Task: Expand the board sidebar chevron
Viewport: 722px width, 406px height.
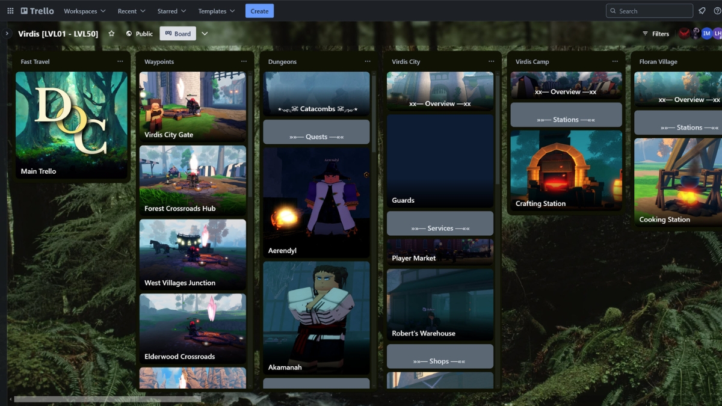Action: [6, 34]
